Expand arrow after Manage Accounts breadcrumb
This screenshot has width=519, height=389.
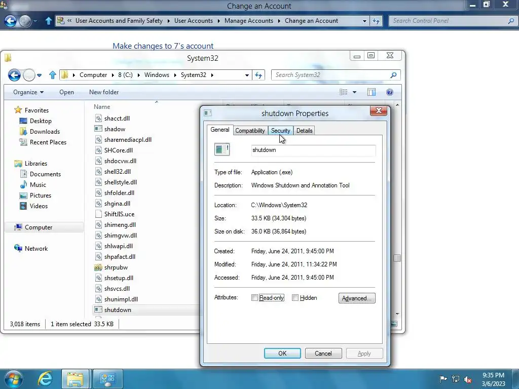279,21
